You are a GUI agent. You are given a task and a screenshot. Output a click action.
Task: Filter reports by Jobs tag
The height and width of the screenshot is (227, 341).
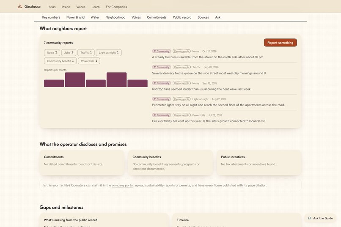point(69,52)
